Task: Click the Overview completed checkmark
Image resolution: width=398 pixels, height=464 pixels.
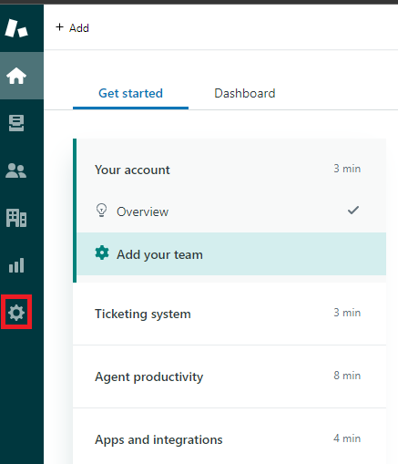Action: click(353, 211)
